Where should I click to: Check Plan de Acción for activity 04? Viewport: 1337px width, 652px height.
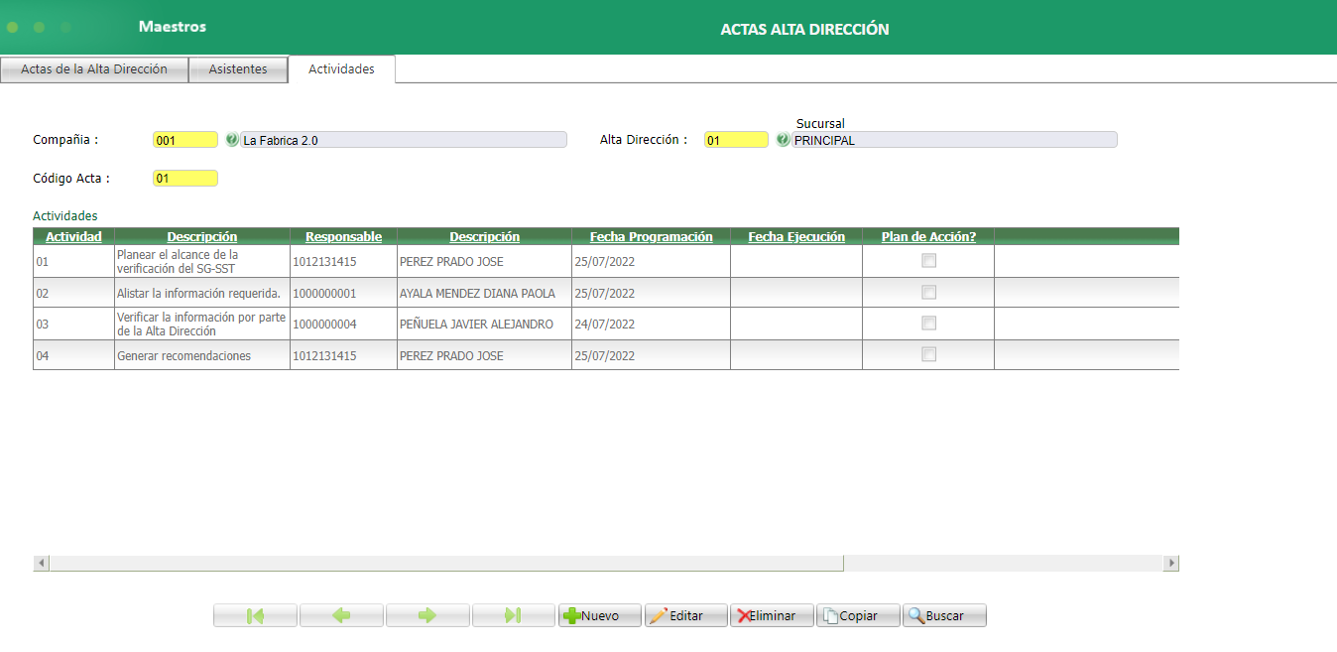[928, 355]
